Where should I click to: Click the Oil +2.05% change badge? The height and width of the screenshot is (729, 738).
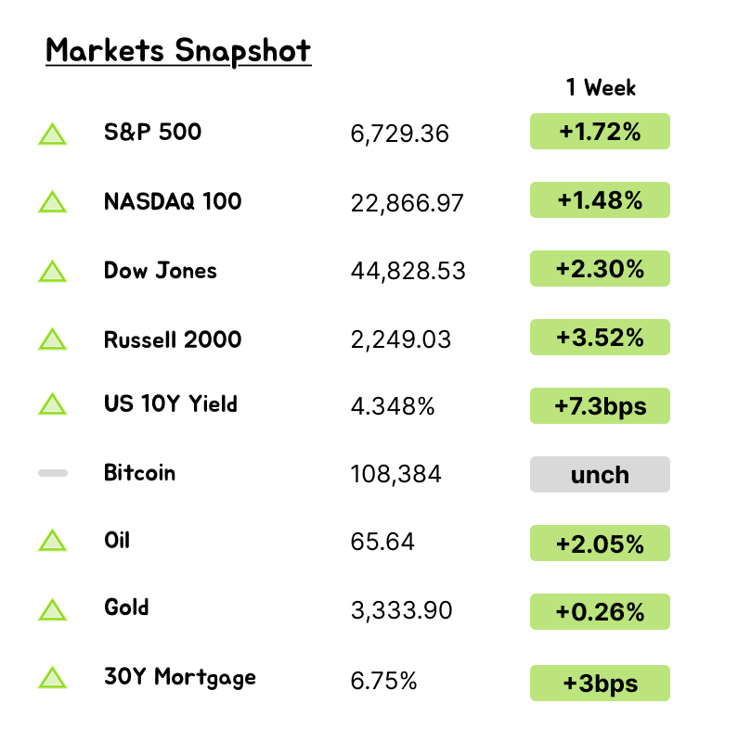click(600, 544)
